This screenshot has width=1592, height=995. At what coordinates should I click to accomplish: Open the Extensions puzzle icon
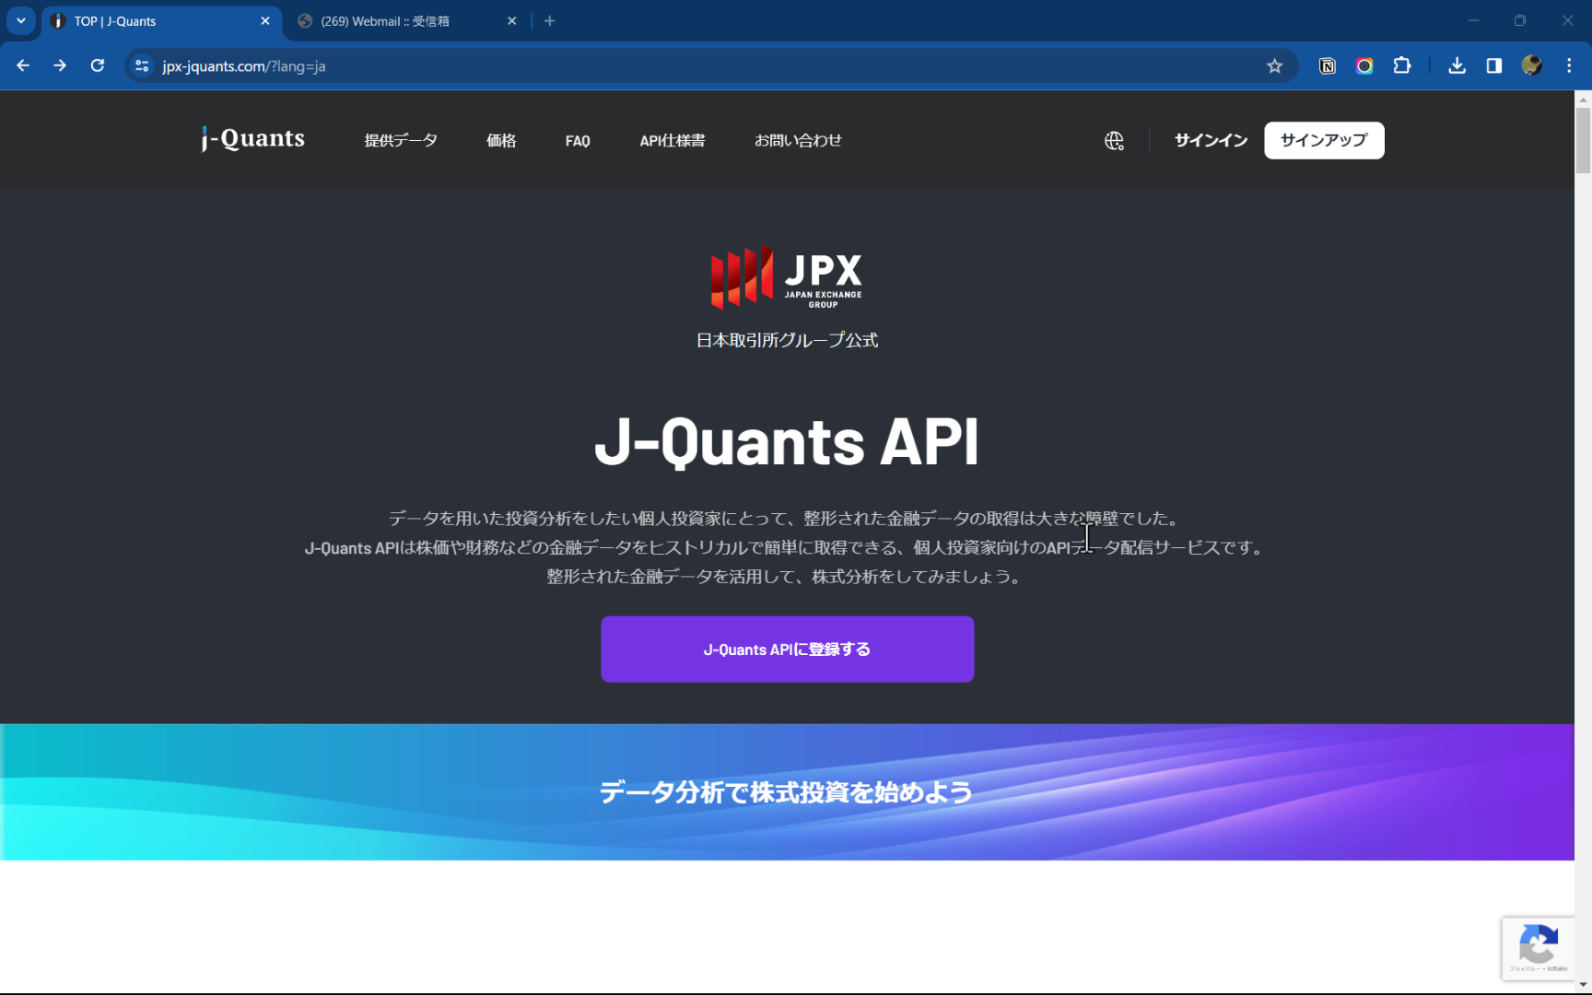[1401, 65]
